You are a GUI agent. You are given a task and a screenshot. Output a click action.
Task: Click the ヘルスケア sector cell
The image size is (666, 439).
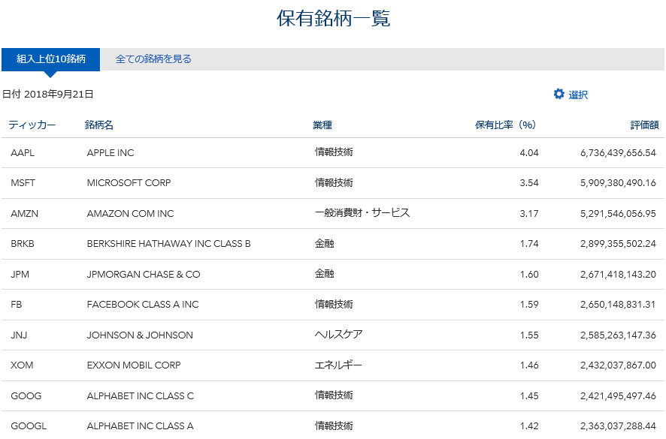(x=338, y=334)
